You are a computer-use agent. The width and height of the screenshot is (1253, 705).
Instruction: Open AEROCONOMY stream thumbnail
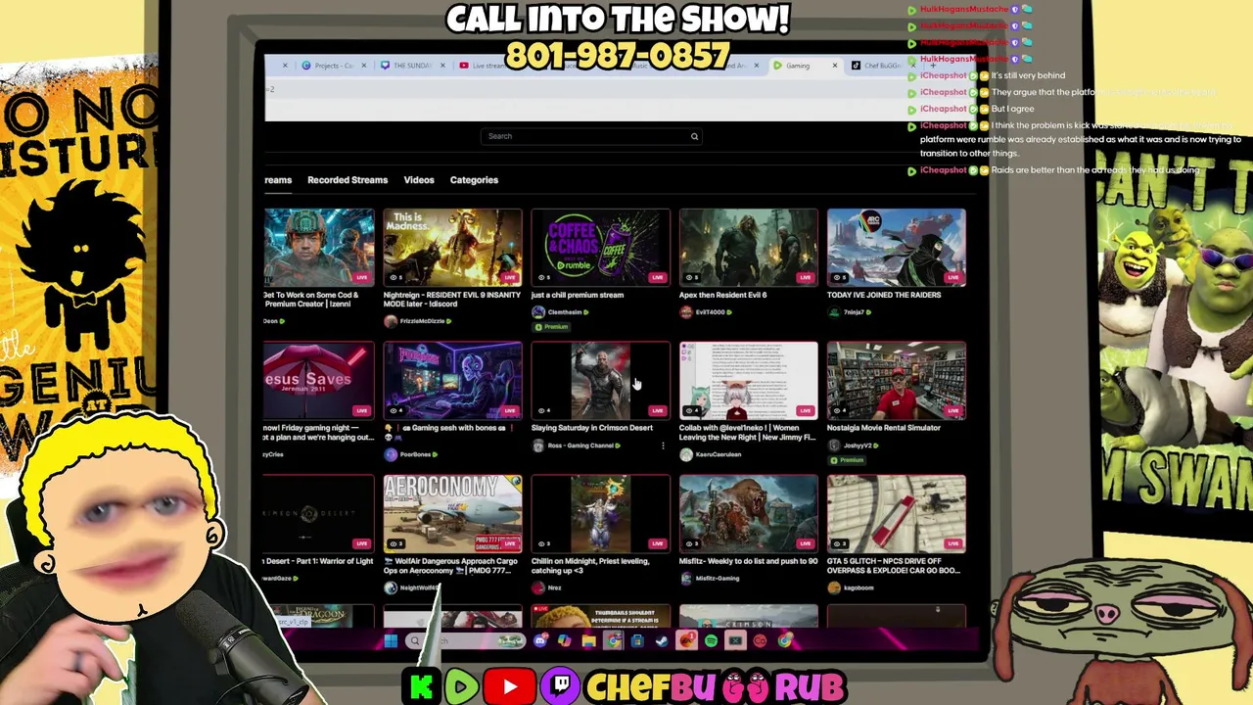[452, 513]
